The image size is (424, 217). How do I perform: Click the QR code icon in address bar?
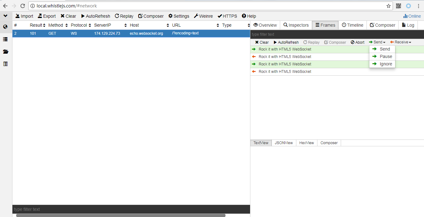coord(399,6)
